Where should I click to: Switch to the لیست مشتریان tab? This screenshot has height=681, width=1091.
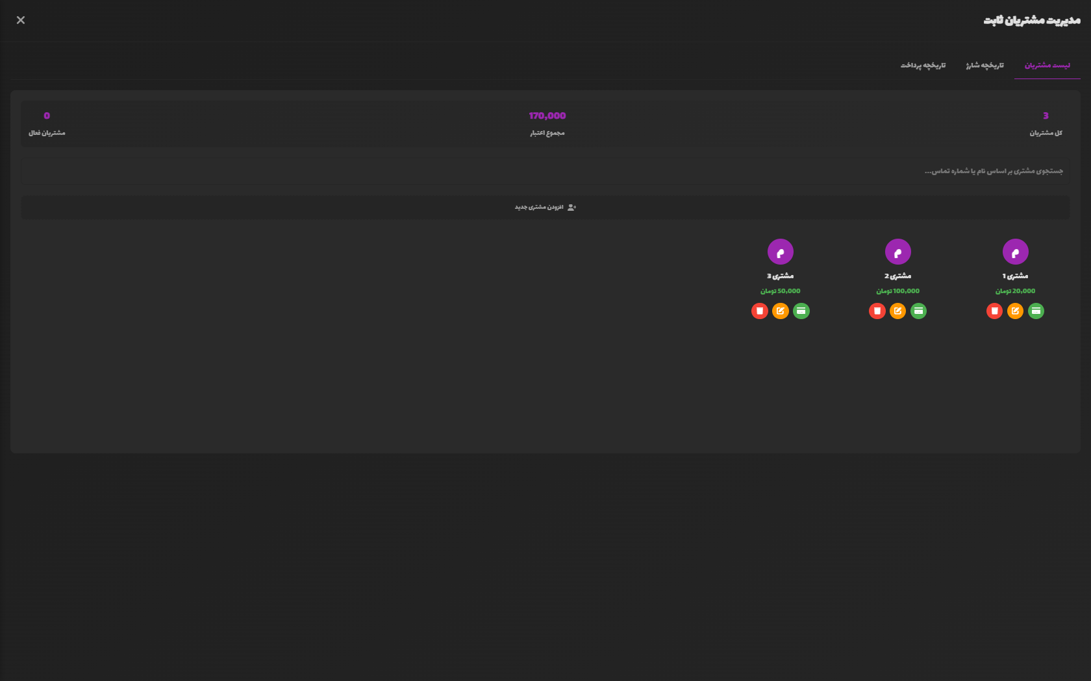[x=1047, y=66]
